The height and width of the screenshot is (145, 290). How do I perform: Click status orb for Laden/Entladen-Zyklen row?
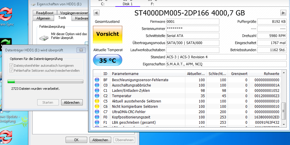[x=97, y=90]
